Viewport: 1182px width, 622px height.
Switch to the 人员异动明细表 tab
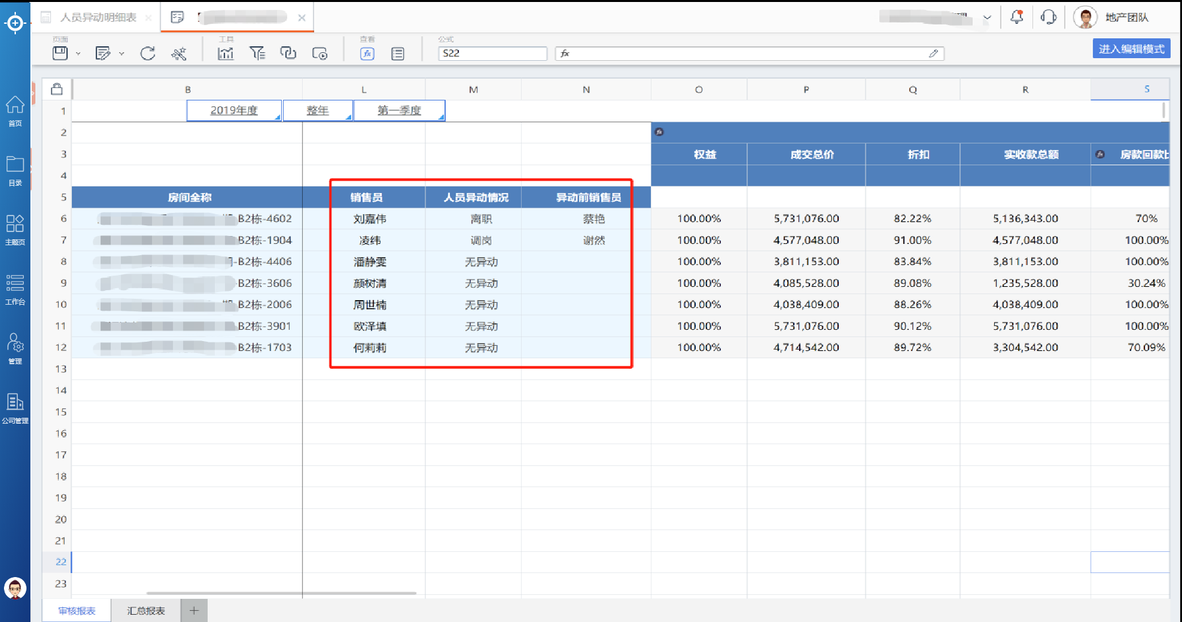[99, 17]
